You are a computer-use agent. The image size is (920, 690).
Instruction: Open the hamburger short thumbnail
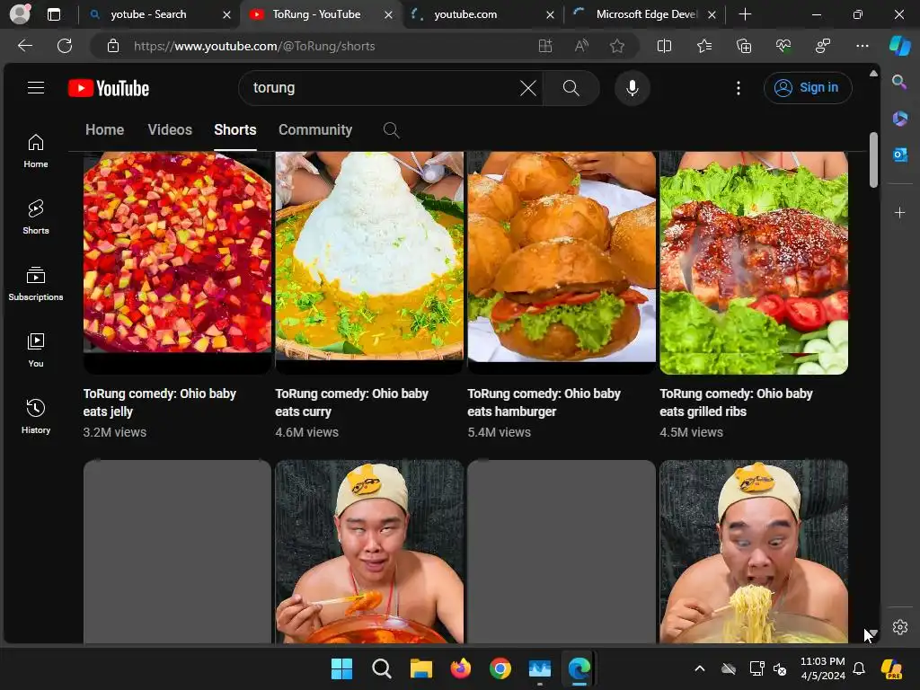click(562, 263)
